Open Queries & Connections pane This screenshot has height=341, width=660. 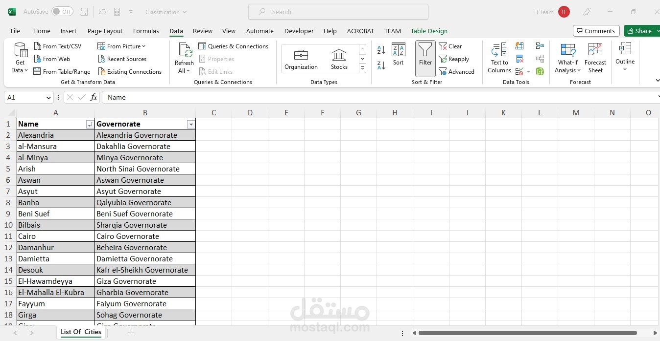[x=234, y=46]
